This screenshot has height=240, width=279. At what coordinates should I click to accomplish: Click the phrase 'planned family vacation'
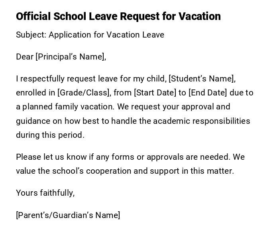tap(68, 107)
